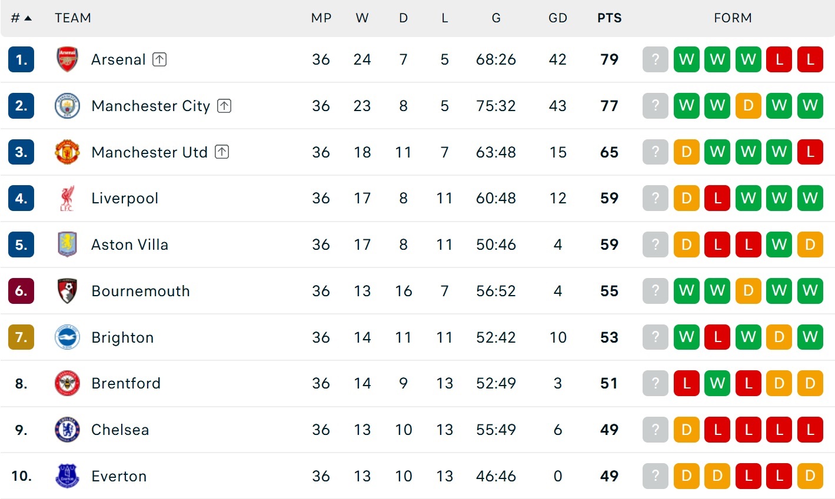Click the Manchester Utd crest logo
The width and height of the screenshot is (835, 499).
pos(67,152)
